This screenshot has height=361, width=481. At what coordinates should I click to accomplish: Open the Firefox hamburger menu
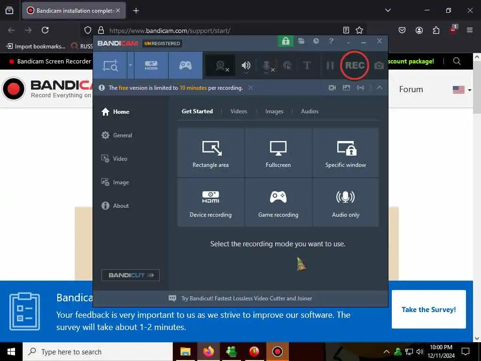[469, 30]
